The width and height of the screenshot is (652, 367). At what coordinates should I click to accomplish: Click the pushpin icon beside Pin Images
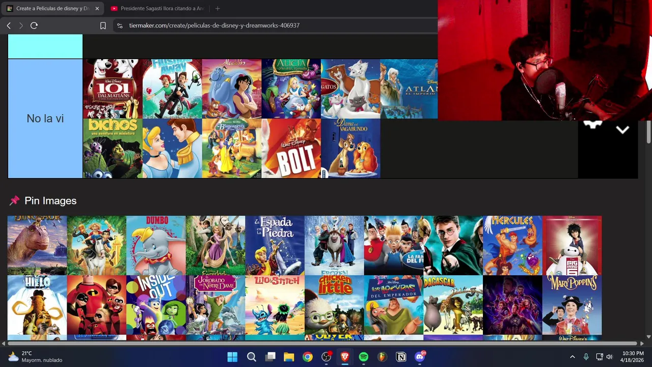[14, 201]
